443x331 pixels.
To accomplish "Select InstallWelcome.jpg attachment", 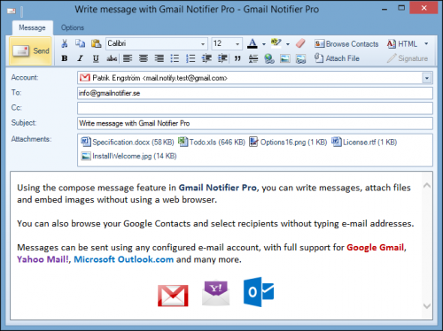I will (x=128, y=156).
